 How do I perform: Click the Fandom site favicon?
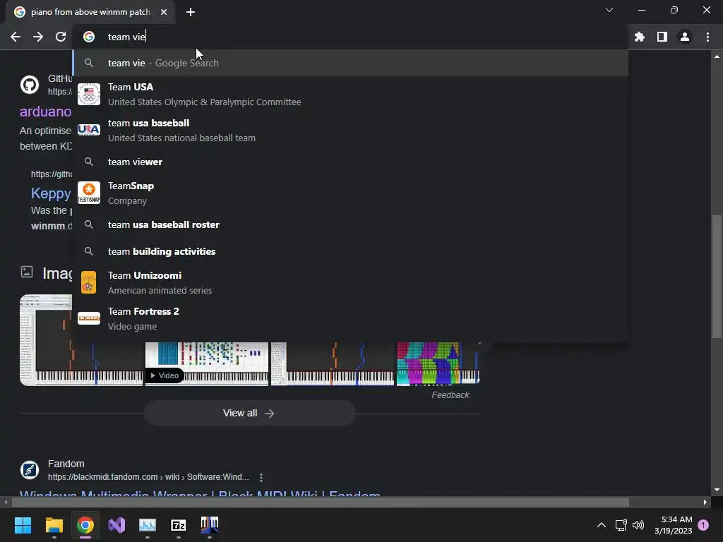[x=30, y=470]
